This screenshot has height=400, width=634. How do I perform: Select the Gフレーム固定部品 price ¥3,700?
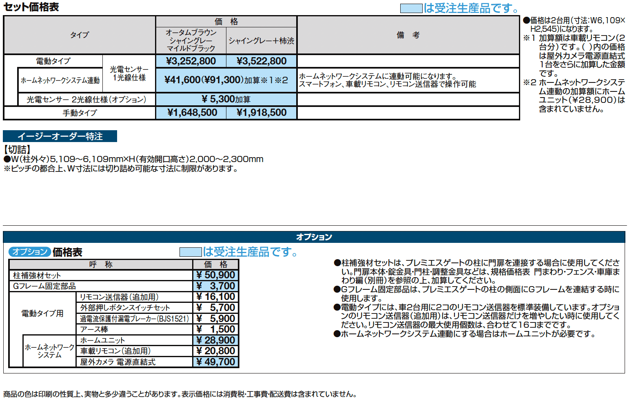click(216, 286)
